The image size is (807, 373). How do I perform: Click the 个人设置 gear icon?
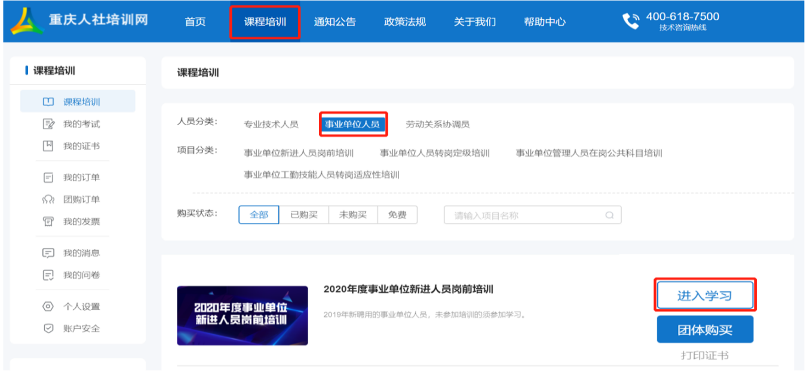[x=48, y=306]
